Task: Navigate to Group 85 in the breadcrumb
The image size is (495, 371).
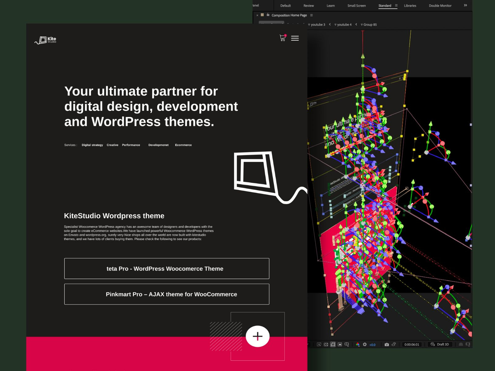Action: click(369, 24)
